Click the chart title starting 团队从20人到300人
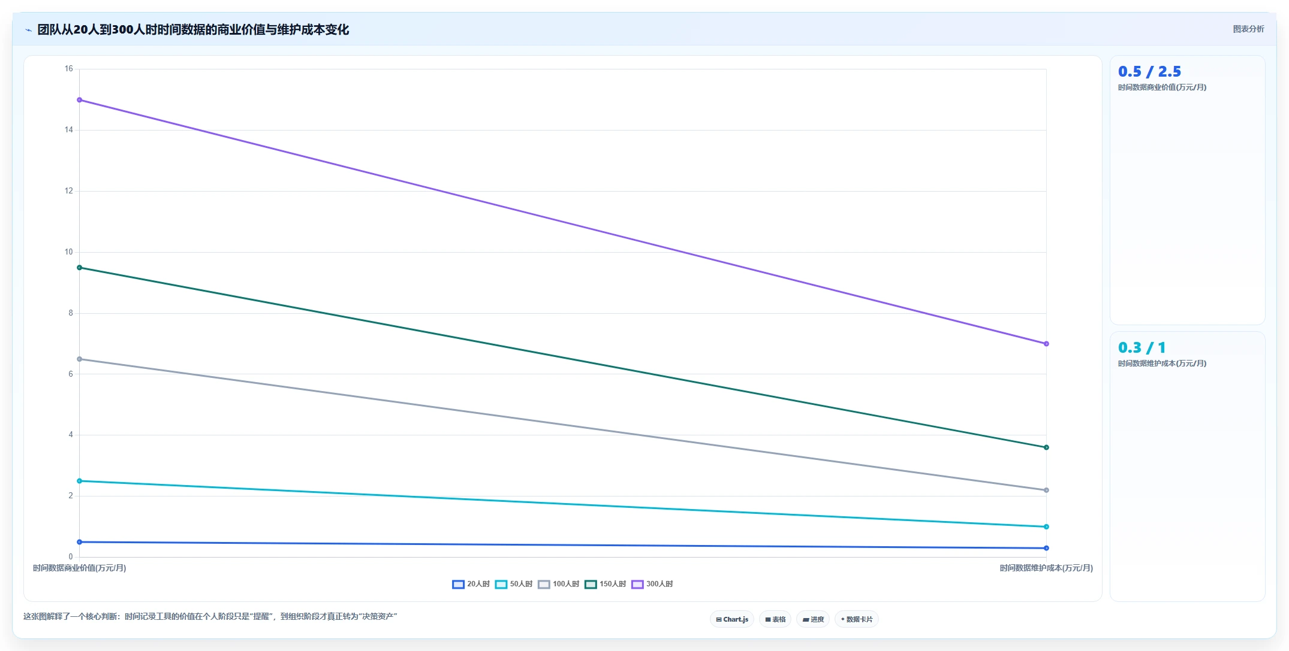1289x651 pixels. click(193, 29)
